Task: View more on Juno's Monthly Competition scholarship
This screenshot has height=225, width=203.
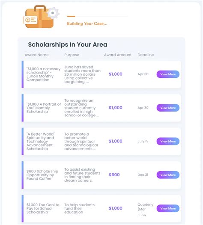Action: click(x=168, y=74)
